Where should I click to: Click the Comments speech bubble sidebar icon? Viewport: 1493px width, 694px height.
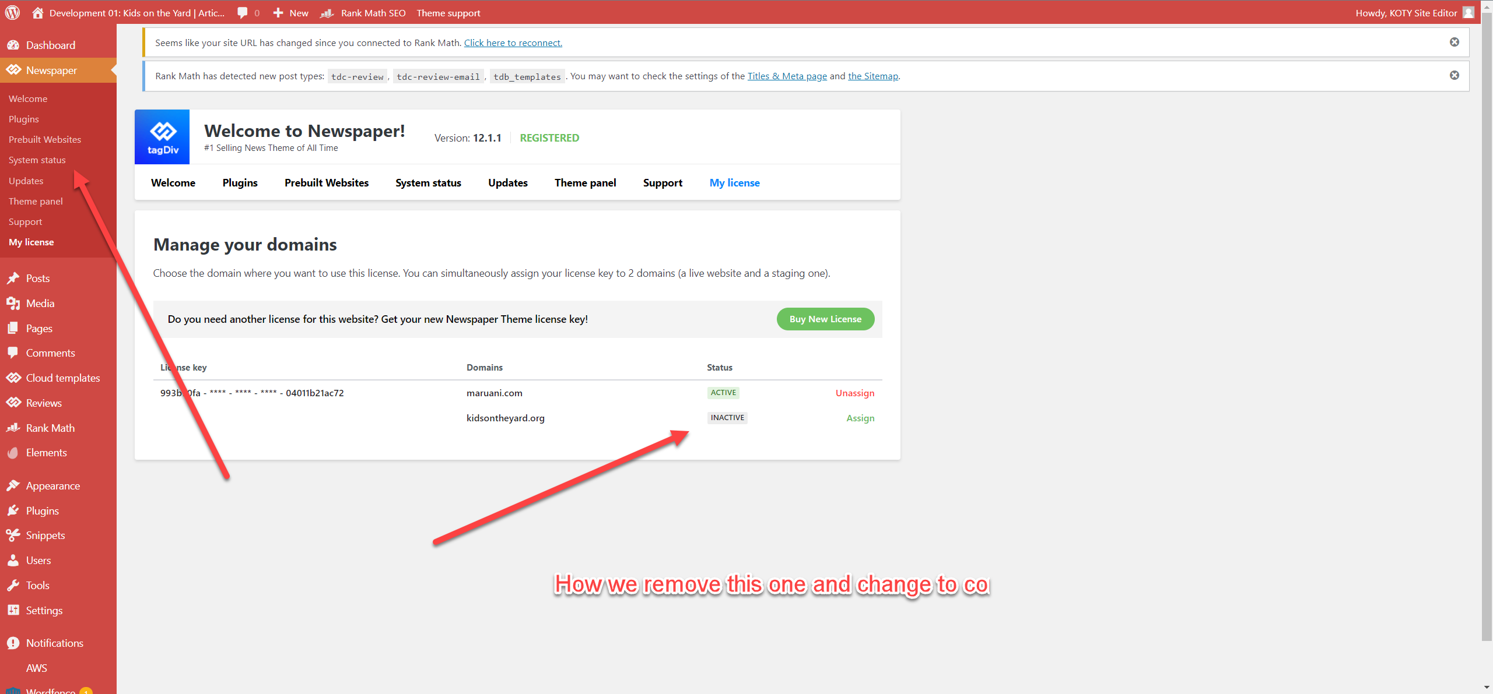pyautogui.click(x=13, y=353)
